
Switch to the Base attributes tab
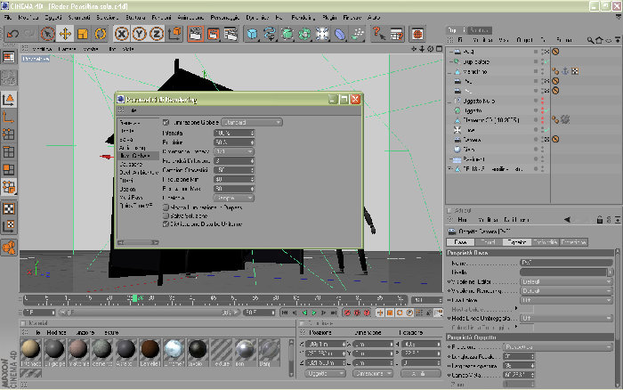[460, 242]
